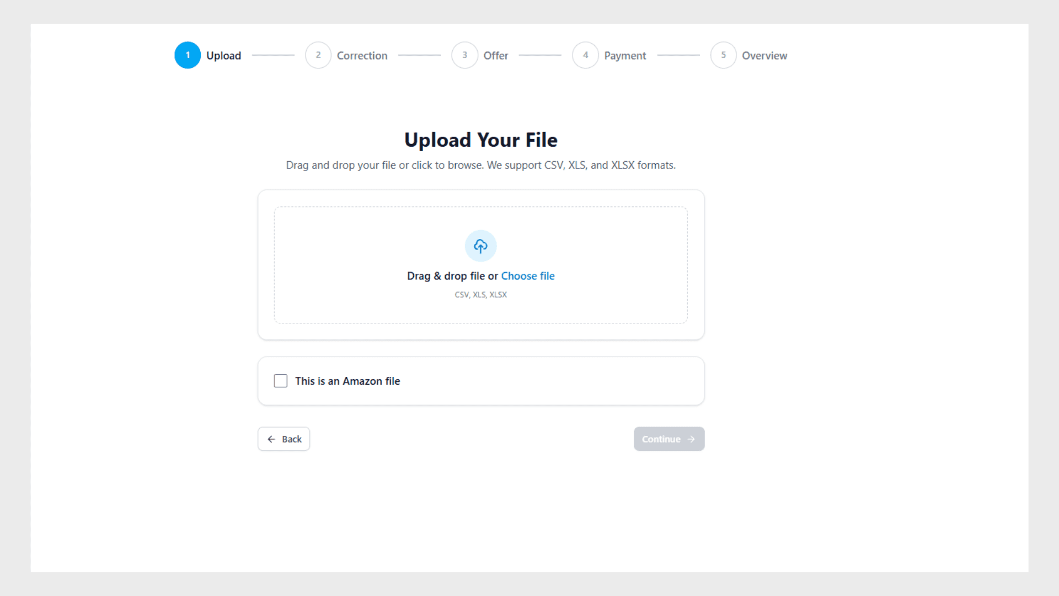Go back with the Back button
1059x596 pixels.
[x=284, y=439]
